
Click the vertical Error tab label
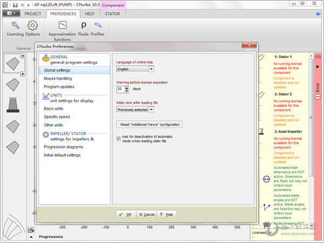(x=318, y=88)
